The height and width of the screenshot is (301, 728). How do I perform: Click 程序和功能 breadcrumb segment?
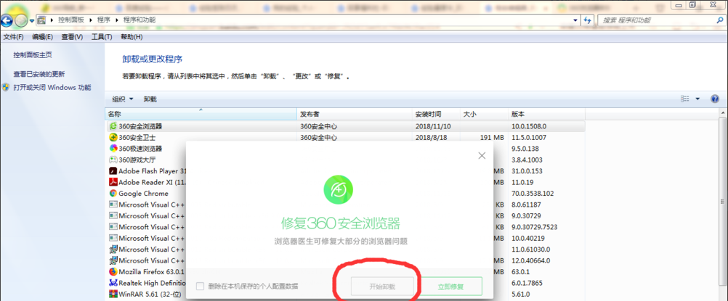[139, 20]
